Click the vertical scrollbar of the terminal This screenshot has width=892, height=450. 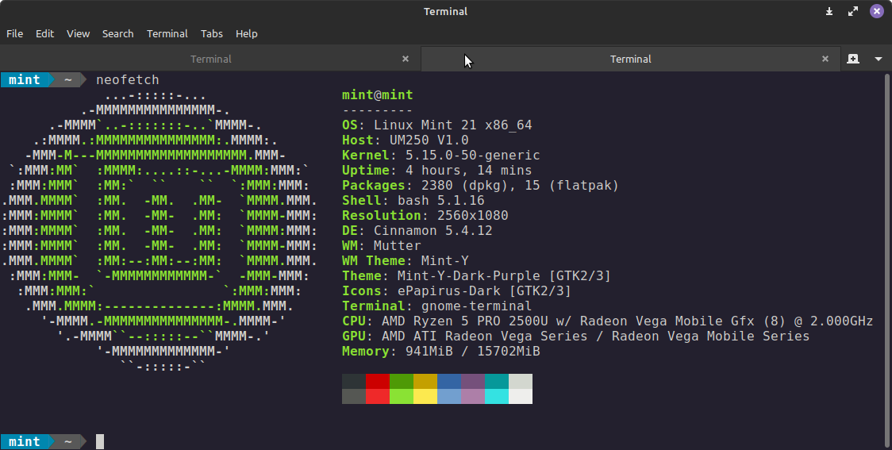887,260
